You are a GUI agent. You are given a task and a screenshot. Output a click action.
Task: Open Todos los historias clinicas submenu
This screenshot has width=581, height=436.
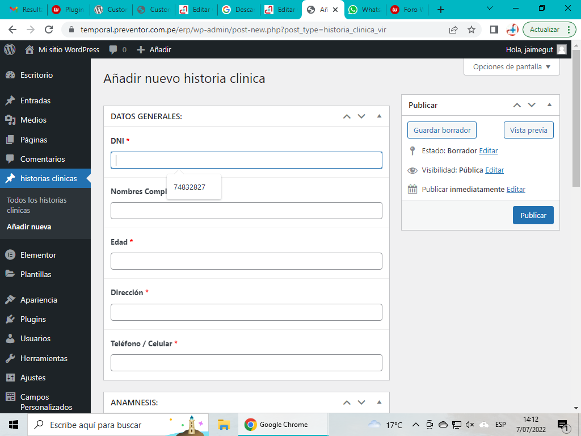37,205
